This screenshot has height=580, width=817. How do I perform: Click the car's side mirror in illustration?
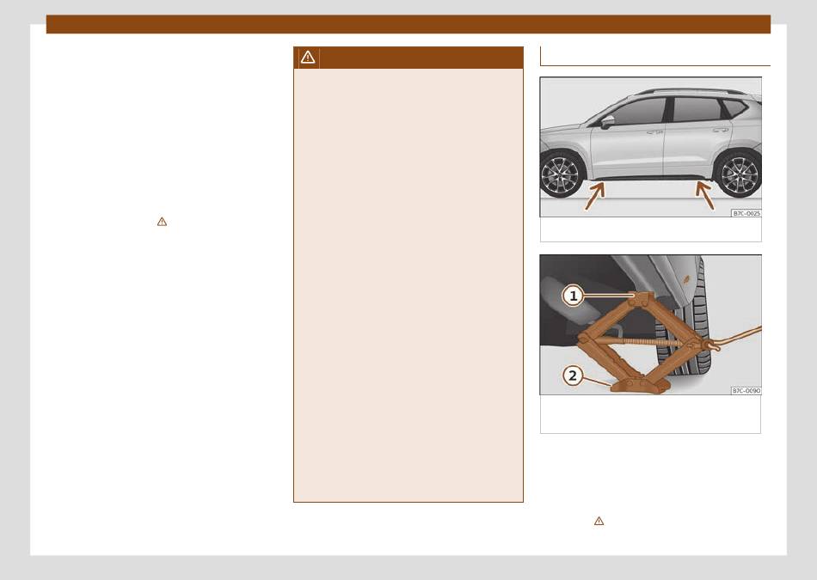point(607,122)
